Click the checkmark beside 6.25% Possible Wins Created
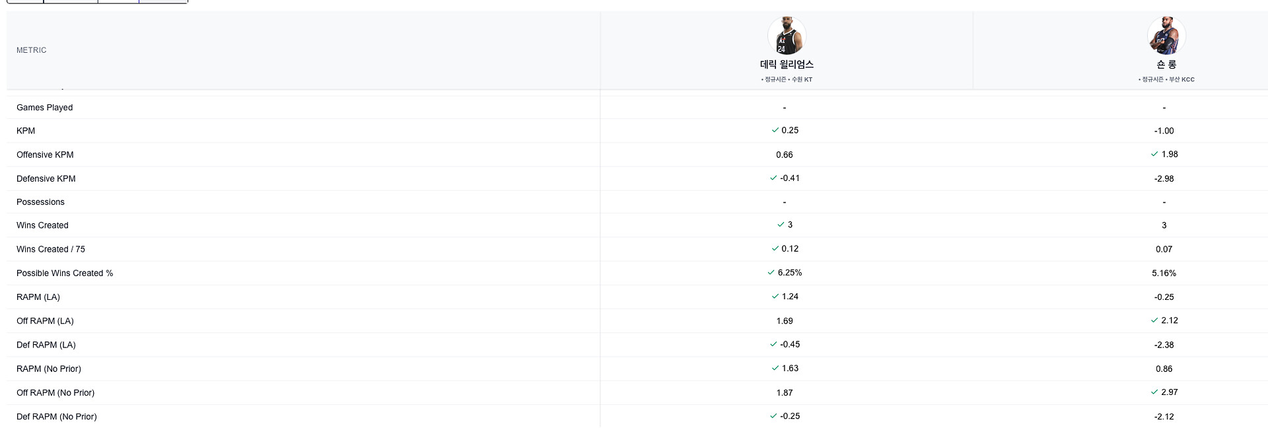Image resolution: width=1268 pixels, height=430 pixels. point(771,272)
